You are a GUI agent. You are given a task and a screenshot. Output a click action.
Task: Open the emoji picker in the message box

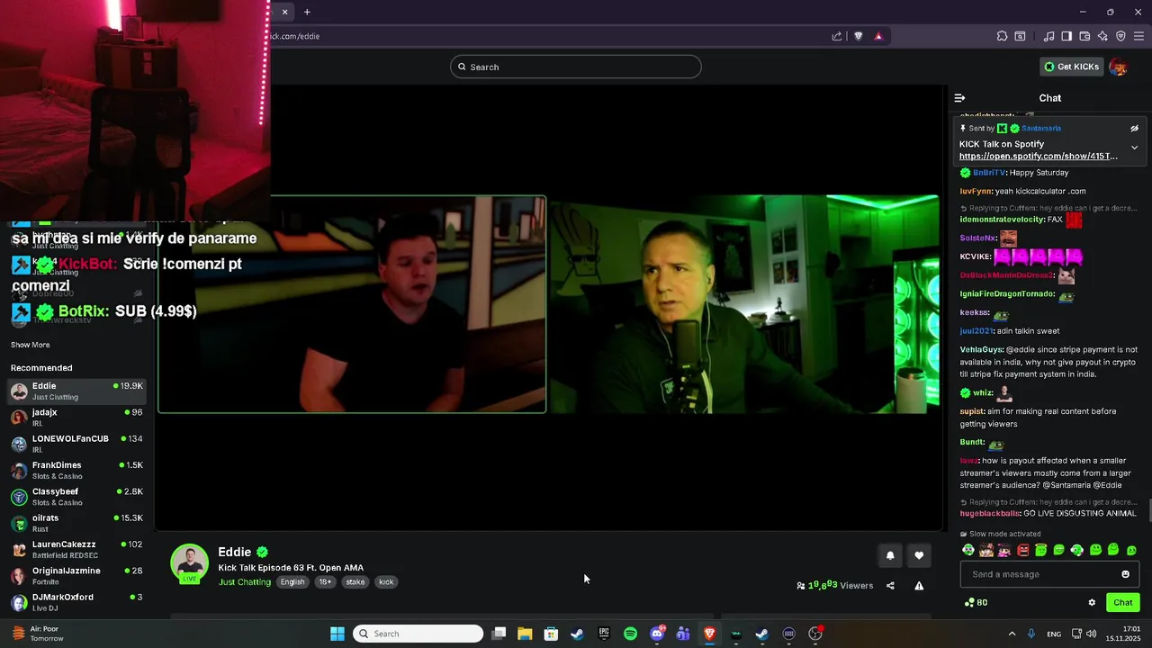click(x=1125, y=574)
